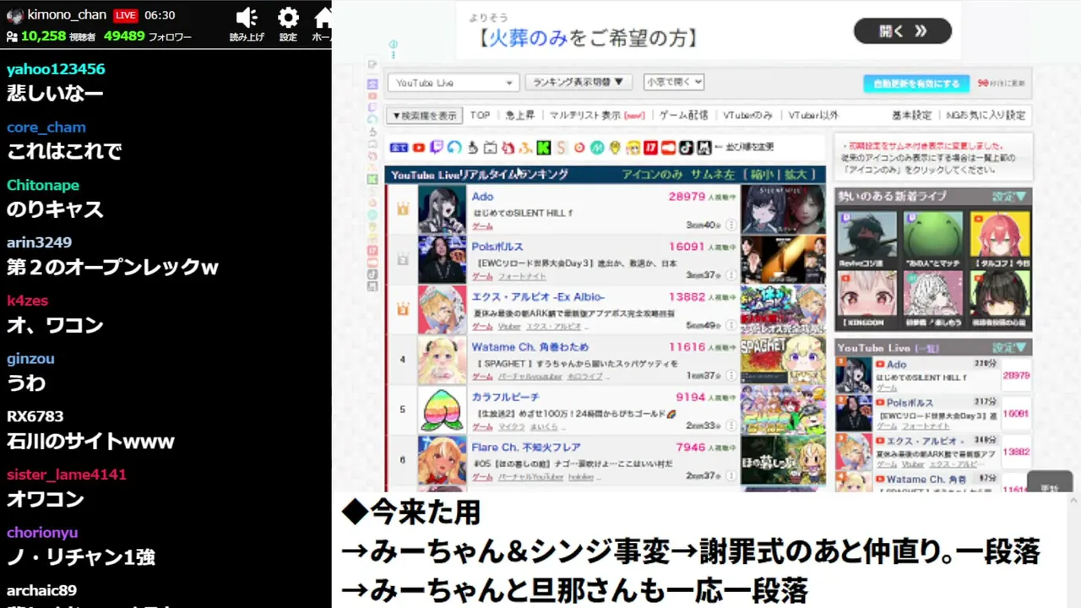1081x608 pixels.
Task: Open options icon on Pols/ボルス row
Action: 731,275
